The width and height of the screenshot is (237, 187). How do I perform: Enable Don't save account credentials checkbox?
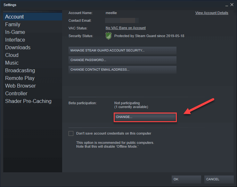pos(71,134)
